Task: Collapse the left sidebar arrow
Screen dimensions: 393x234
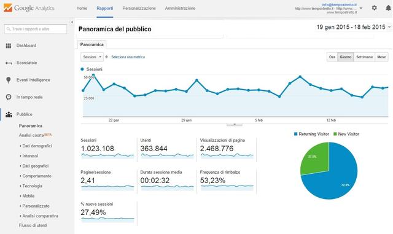Action: [72, 22]
